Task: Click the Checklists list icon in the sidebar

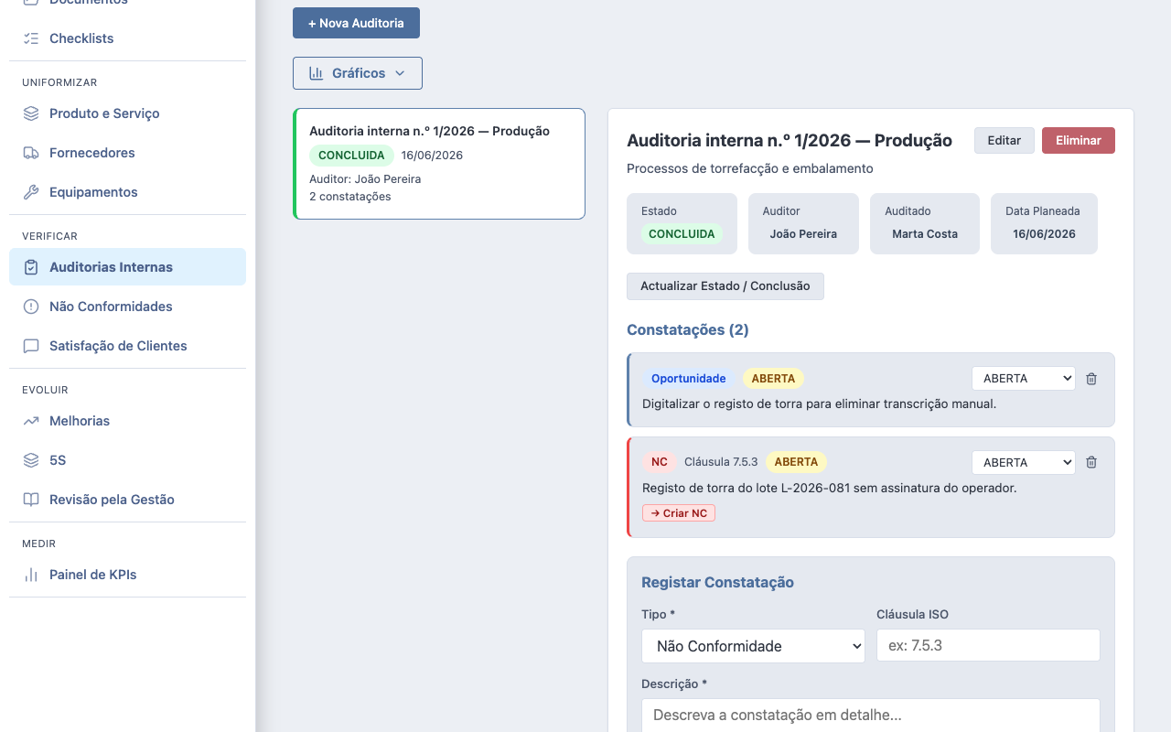Action: (31, 38)
